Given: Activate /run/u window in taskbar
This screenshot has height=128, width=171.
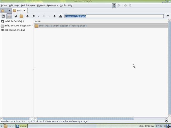Looking at the screenshot, I should coord(21,126).
